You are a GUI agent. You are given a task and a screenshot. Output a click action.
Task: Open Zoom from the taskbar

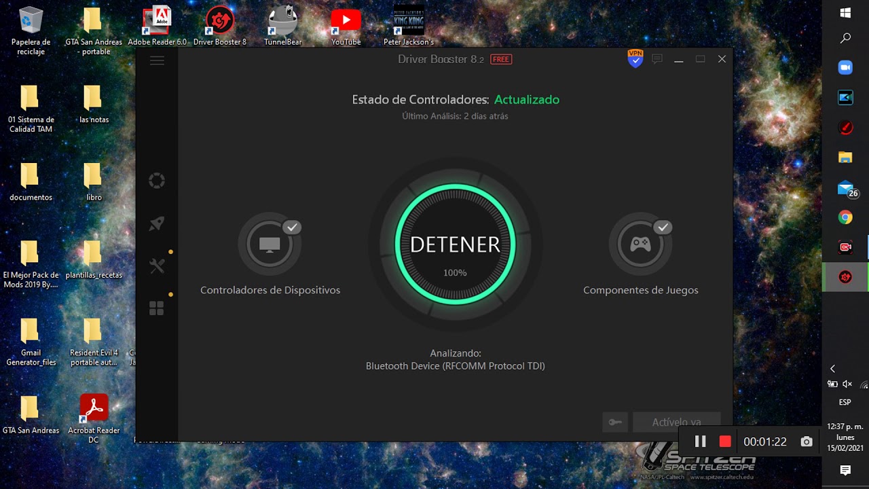(x=845, y=67)
